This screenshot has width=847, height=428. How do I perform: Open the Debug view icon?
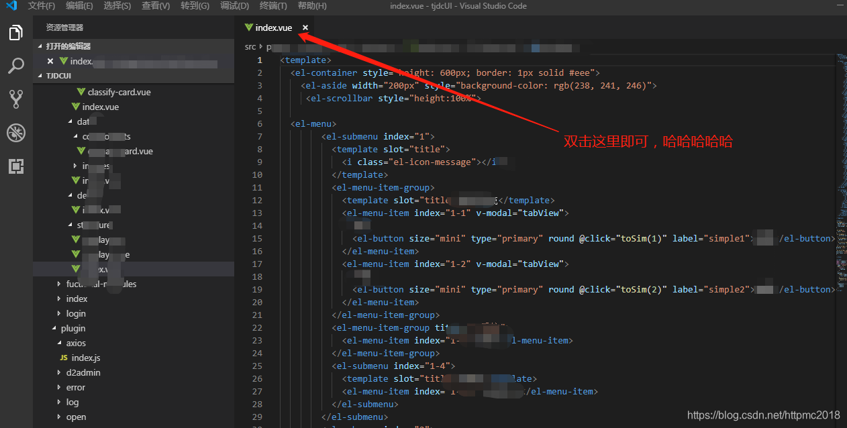coord(16,133)
